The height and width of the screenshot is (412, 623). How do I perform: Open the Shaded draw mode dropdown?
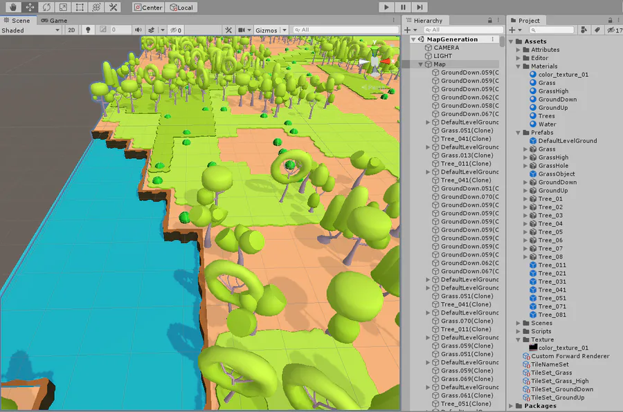tap(30, 30)
